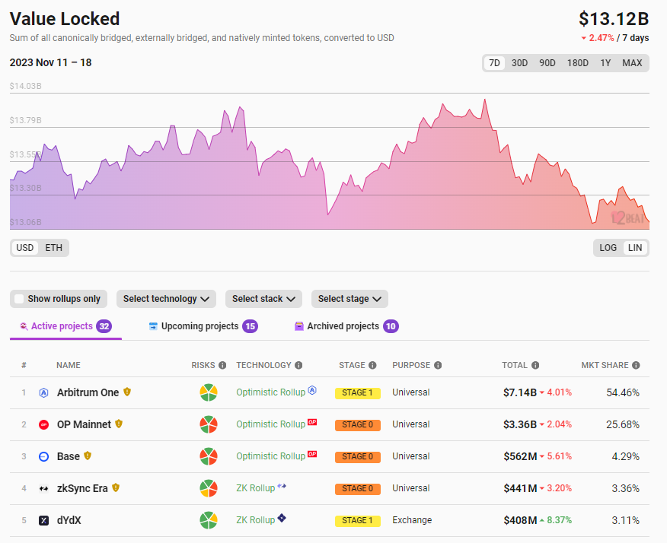Set chart time range to 30D
The height and width of the screenshot is (543, 667).
click(x=519, y=63)
